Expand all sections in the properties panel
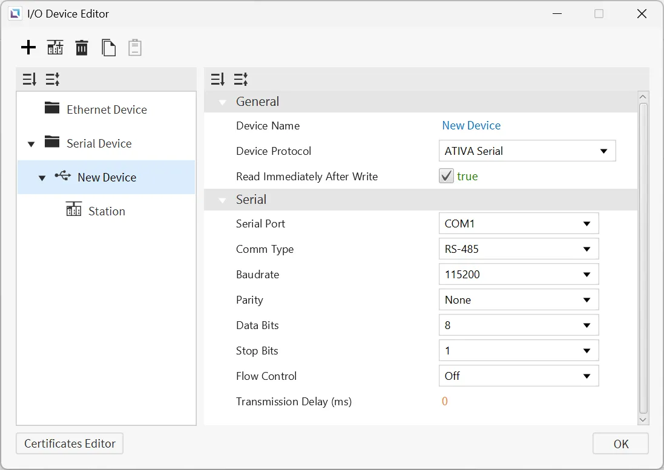Viewport: 664px width, 470px height. (218, 79)
